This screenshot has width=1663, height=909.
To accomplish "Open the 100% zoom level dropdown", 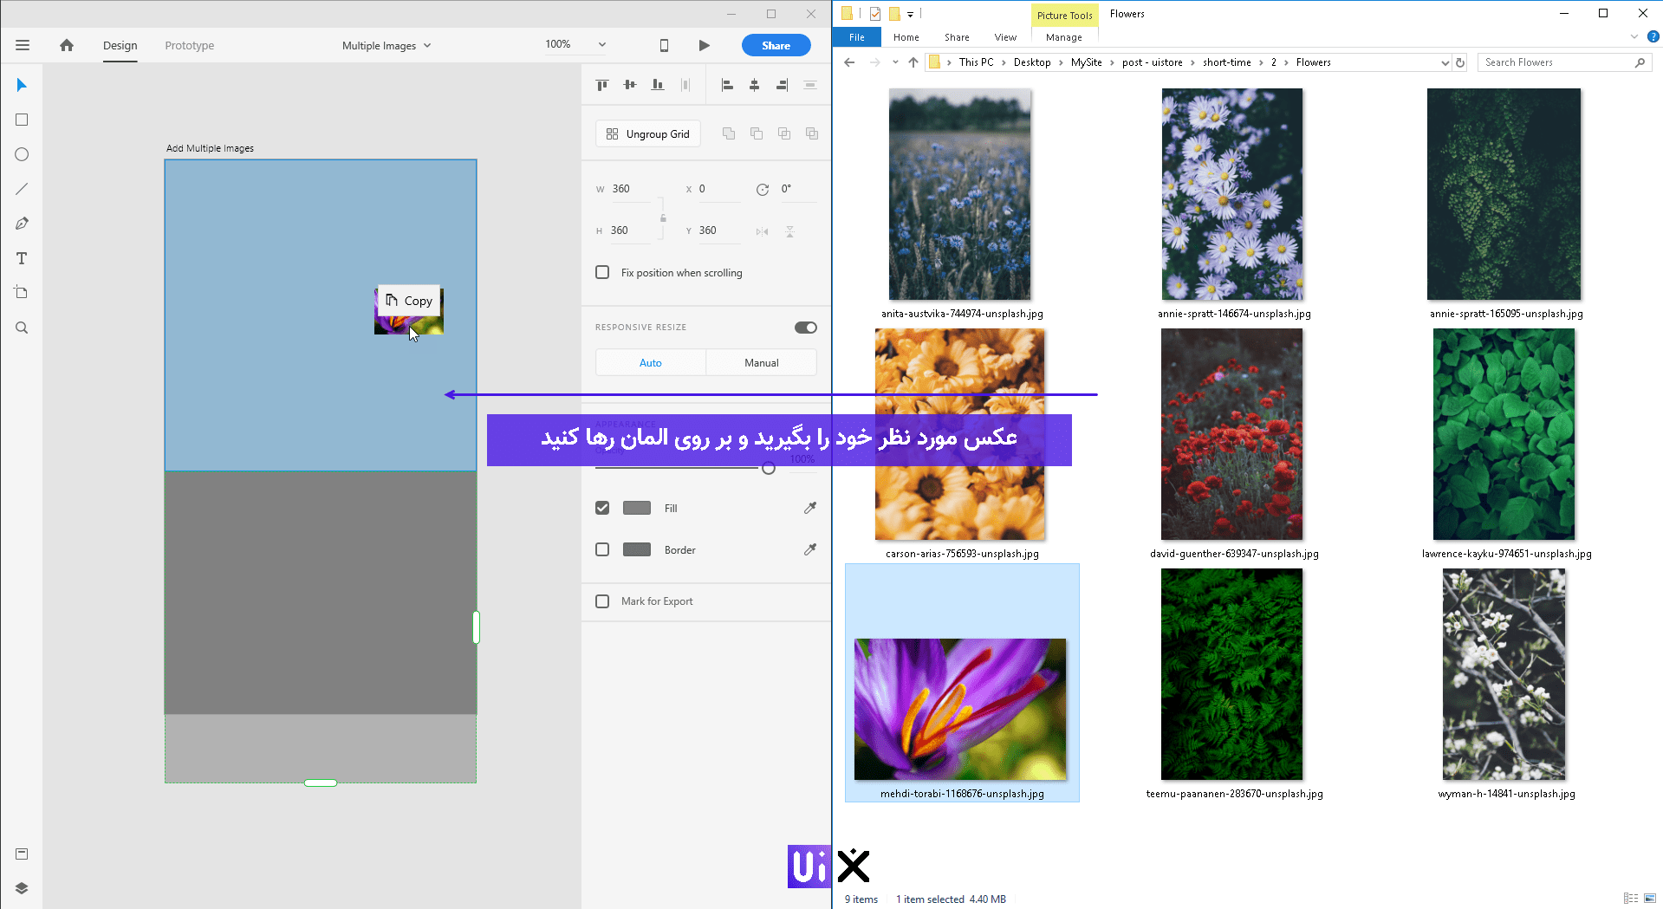I will tap(602, 45).
